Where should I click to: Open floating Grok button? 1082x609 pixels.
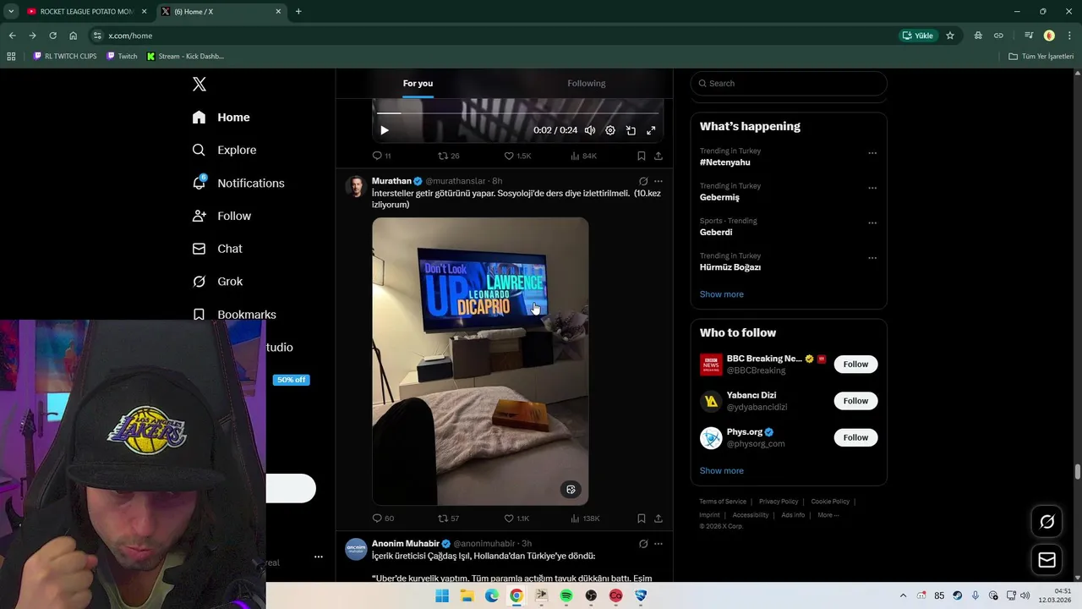(1046, 522)
